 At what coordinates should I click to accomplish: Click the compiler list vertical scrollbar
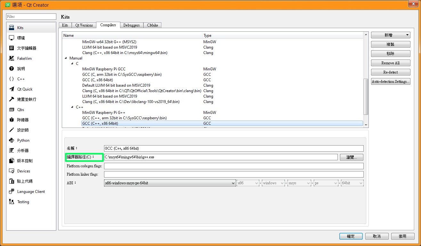366,96
